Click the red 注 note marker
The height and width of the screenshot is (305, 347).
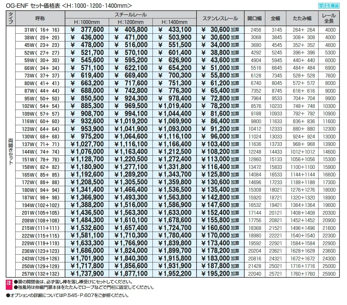pos(9,283)
